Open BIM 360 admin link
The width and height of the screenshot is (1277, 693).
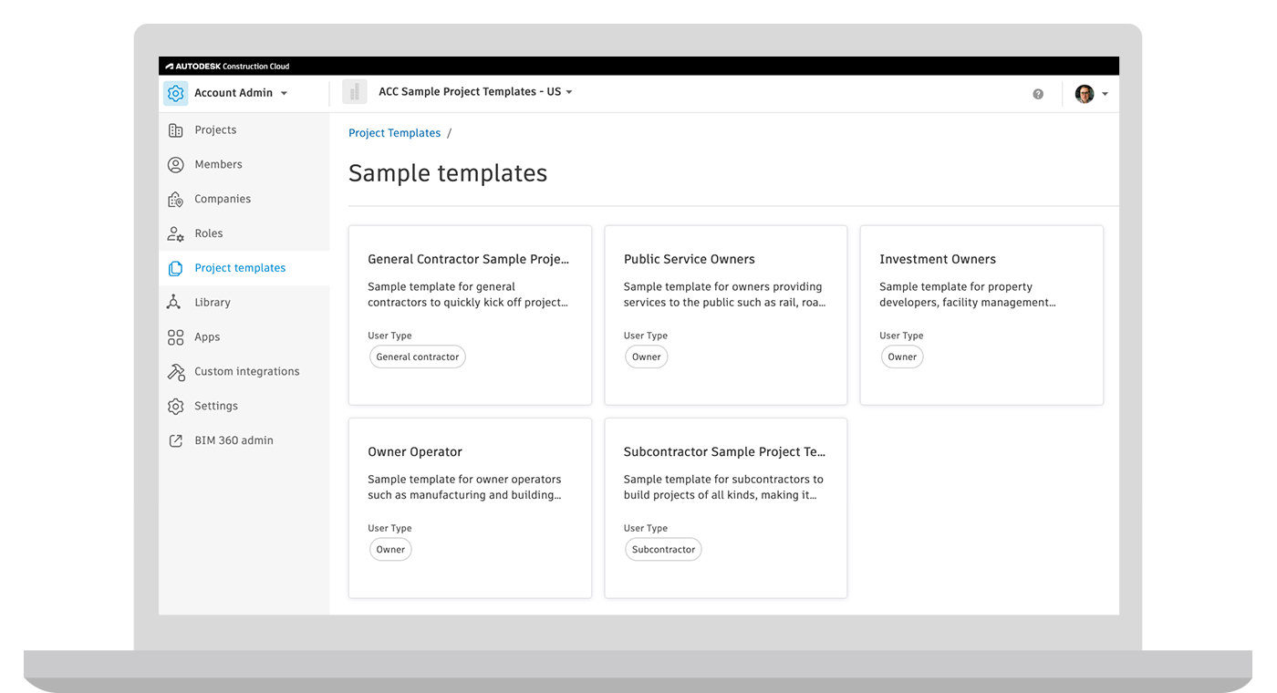(244, 440)
